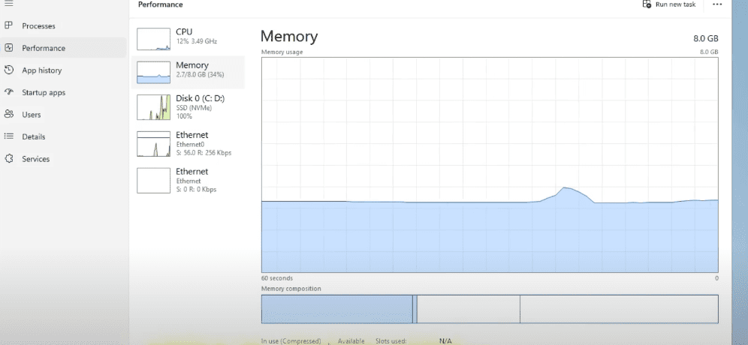Image resolution: width=748 pixels, height=345 pixels.
Task: Open Users page via its icon
Action: 9,115
